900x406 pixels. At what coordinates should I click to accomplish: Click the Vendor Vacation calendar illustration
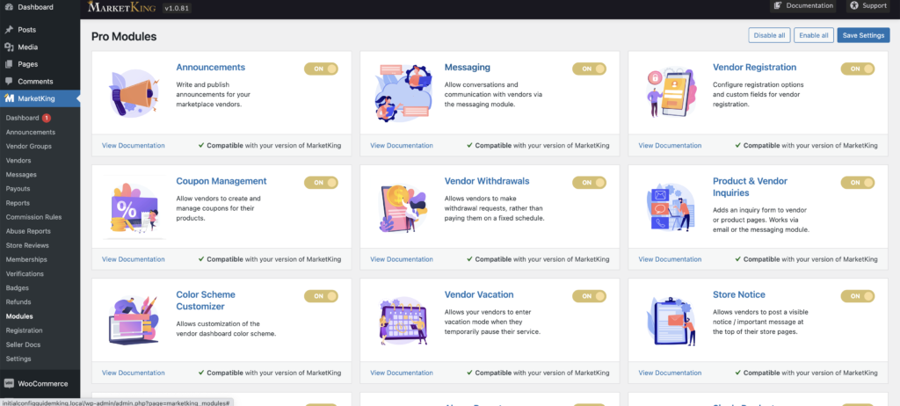[403, 321]
